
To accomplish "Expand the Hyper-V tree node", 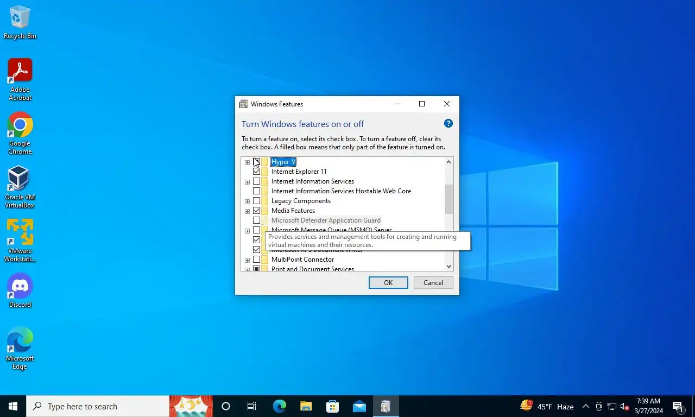I will [x=247, y=162].
